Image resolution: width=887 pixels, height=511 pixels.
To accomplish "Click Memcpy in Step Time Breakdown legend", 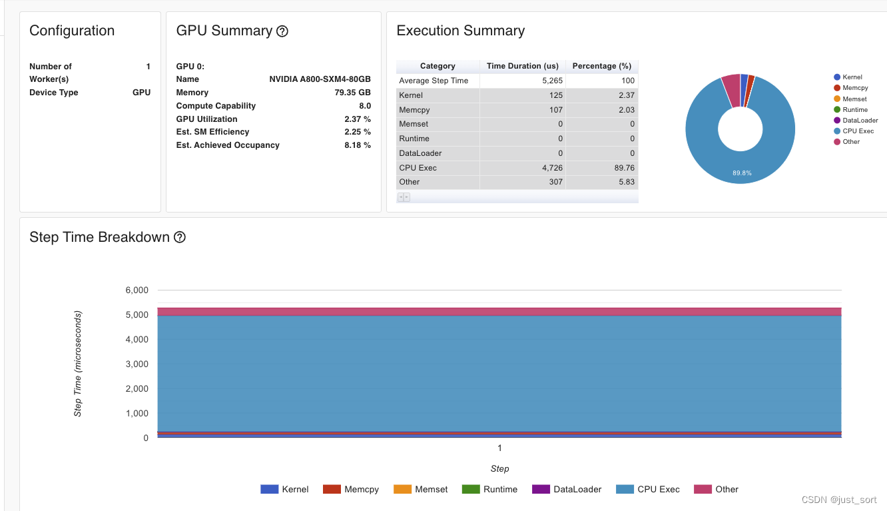I will point(351,489).
